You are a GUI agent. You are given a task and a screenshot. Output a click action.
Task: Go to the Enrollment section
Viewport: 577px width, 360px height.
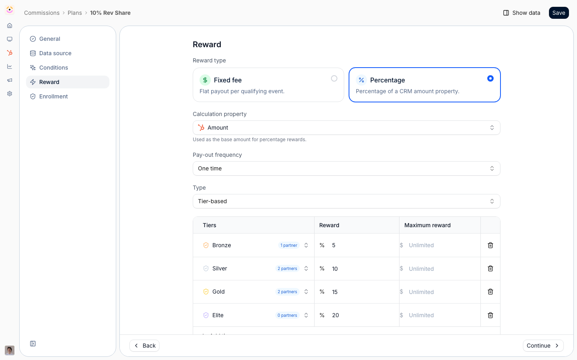coord(68,96)
